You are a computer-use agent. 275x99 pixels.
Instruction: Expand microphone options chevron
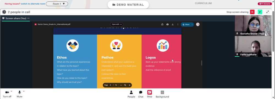pyautogui.click(x=24, y=91)
